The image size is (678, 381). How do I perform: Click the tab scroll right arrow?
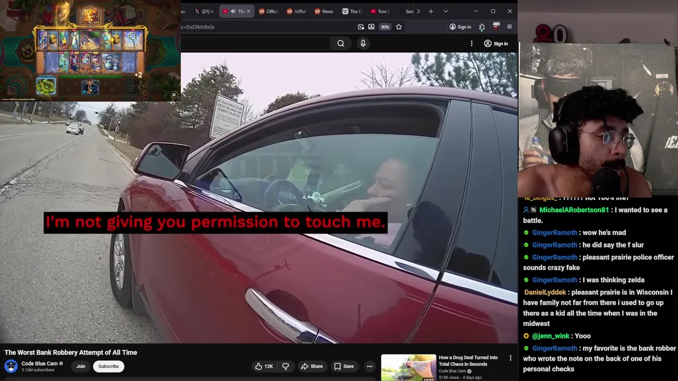(x=418, y=11)
